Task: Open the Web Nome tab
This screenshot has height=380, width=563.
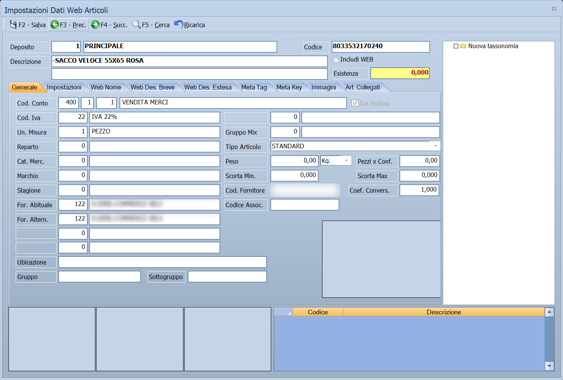Action: (x=106, y=87)
